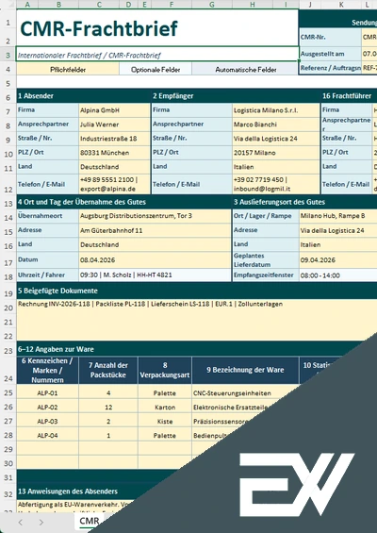Select contact cell 'Marco Bianchi'
The image size is (377, 533).
[x=276, y=125]
